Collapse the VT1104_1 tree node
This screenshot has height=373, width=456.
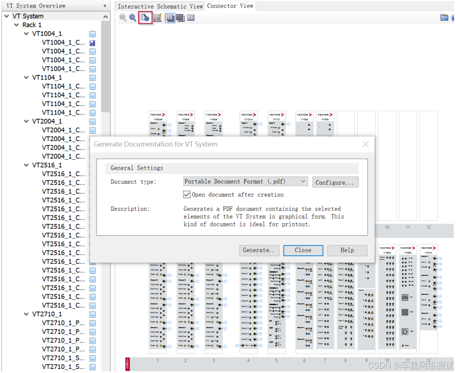(x=26, y=77)
